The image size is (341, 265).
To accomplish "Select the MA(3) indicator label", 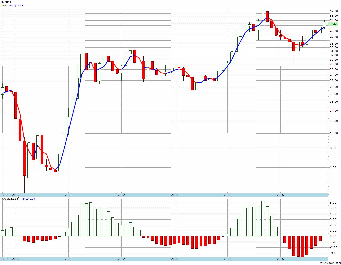I will tap(13, 5).
